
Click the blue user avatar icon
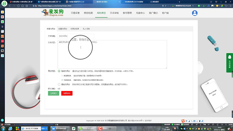(x=195, y=13)
